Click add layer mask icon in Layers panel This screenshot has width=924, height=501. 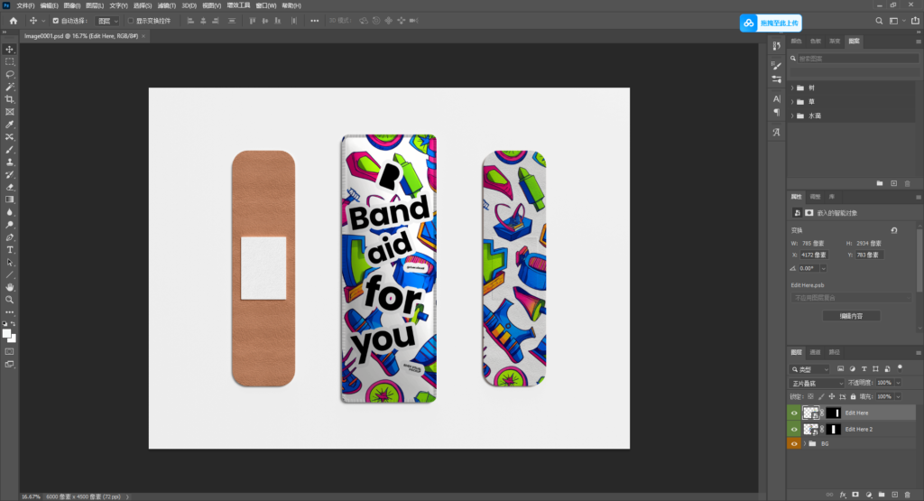pyautogui.click(x=855, y=495)
